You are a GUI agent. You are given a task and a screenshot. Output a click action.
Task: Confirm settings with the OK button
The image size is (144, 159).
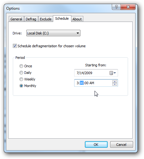pyautogui.click(x=96, y=145)
